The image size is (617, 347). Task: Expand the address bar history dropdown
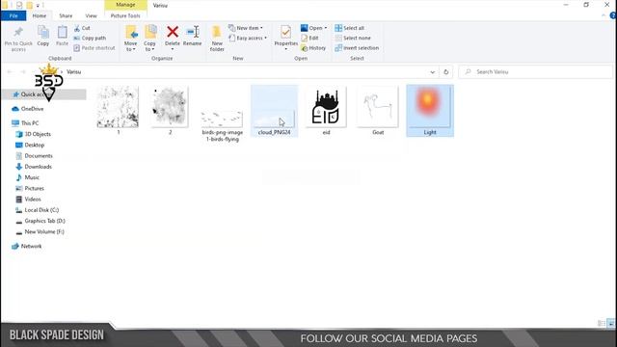click(x=433, y=72)
